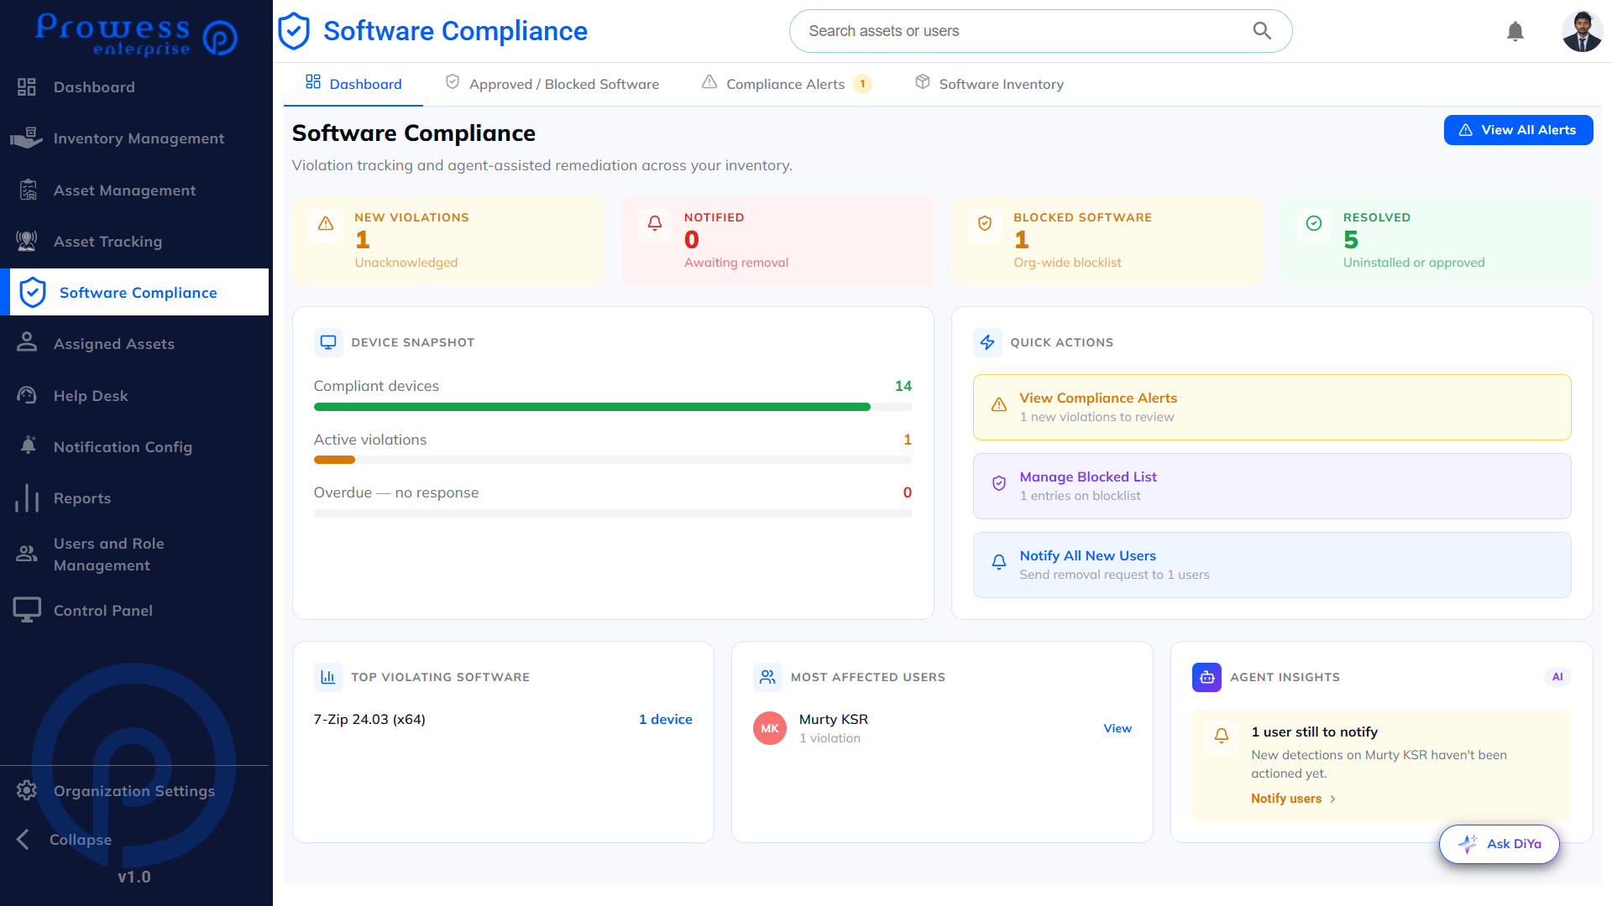Open the New Violations card
This screenshot has width=1612, height=906.
447,240
